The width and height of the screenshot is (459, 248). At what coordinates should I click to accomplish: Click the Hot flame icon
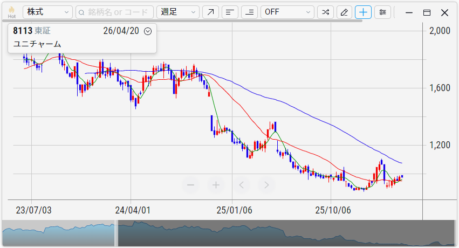[11, 12]
